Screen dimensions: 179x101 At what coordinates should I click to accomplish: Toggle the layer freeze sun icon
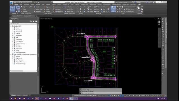coord(119,7)
